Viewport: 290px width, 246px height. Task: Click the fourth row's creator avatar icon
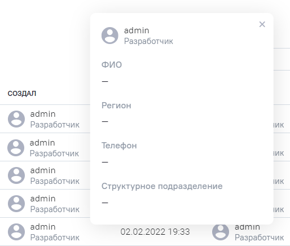(x=16, y=204)
